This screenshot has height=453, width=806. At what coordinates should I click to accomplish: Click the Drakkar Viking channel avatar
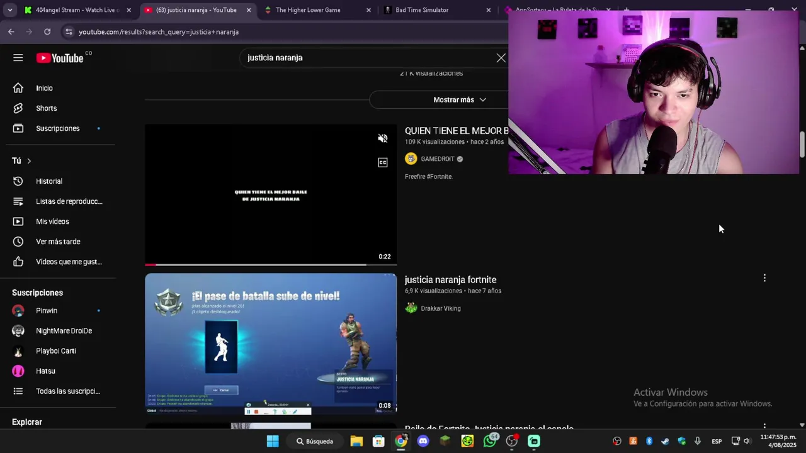411,308
